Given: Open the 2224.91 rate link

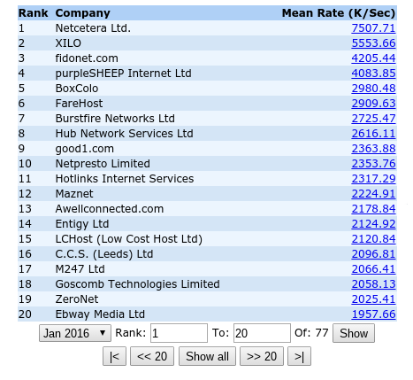Looking at the screenshot, I should [x=373, y=194].
